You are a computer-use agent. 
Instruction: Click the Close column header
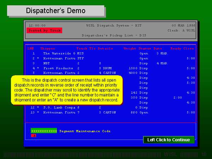[189, 48]
